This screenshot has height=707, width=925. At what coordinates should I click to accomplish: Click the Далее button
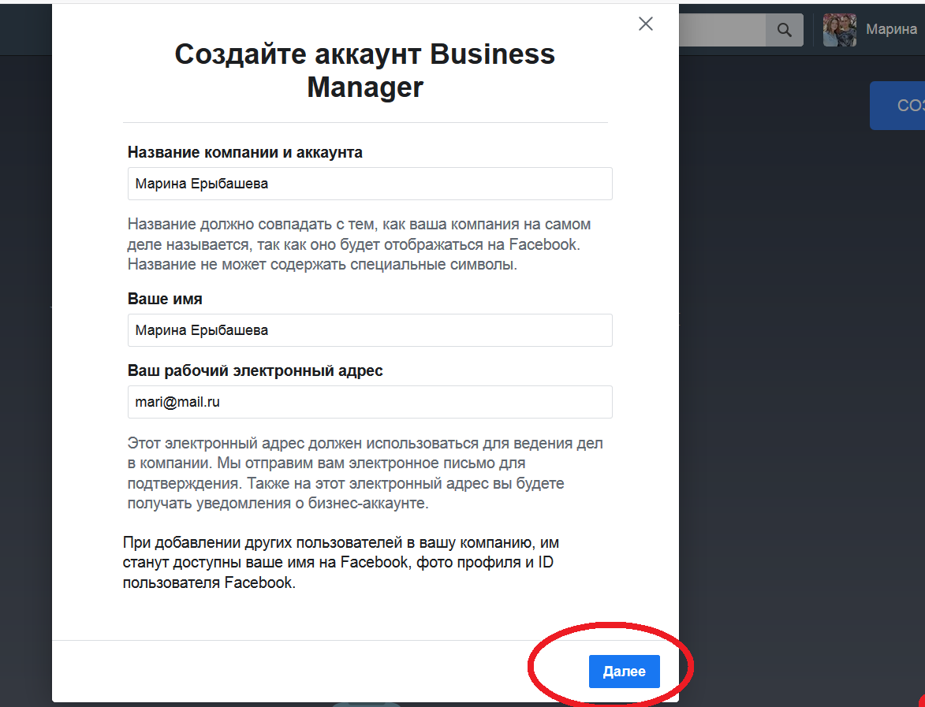click(x=624, y=671)
